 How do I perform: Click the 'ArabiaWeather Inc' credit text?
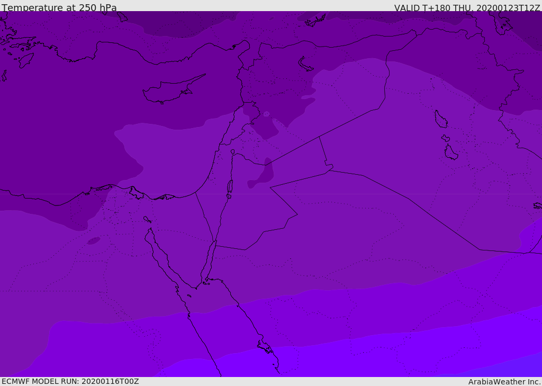tap(504, 382)
